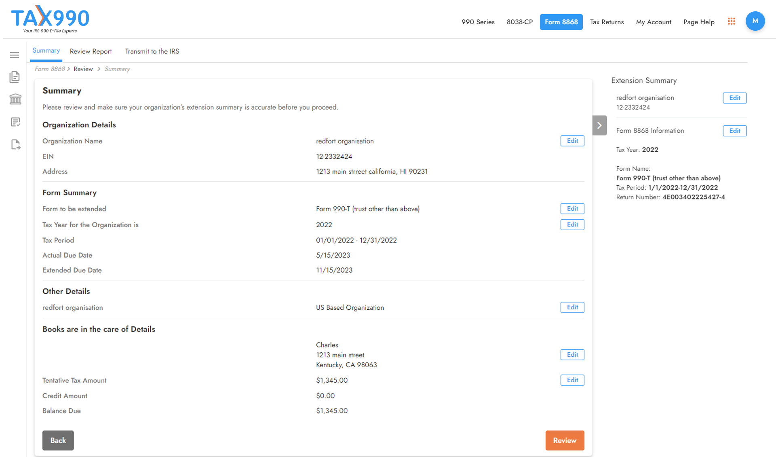Select Page Help in the navigation bar

point(699,22)
